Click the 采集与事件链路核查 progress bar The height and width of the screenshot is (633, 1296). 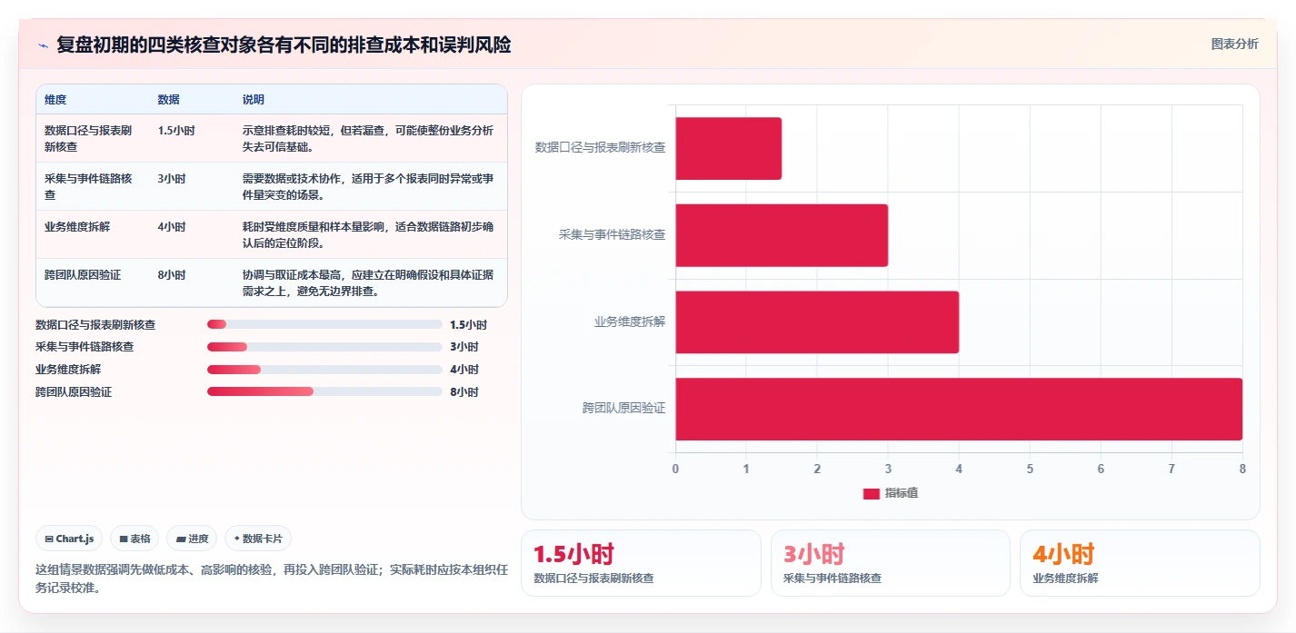click(x=324, y=347)
